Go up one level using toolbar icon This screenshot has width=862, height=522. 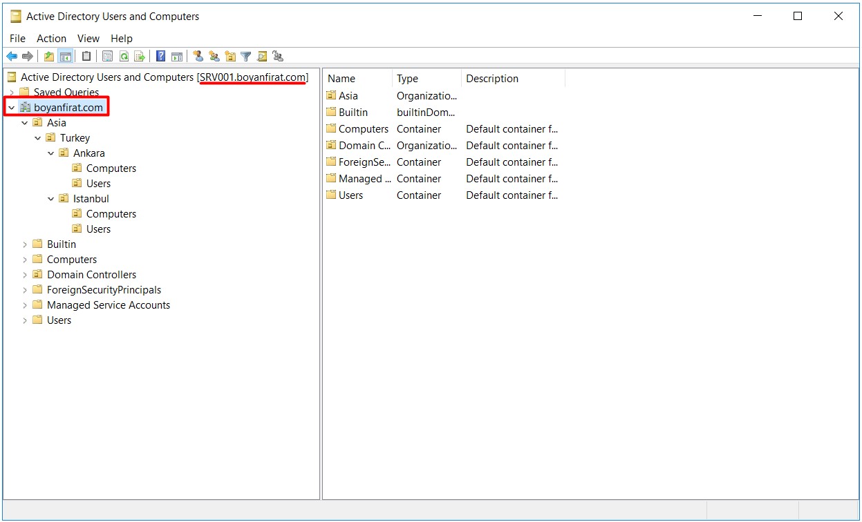[49, 57]
